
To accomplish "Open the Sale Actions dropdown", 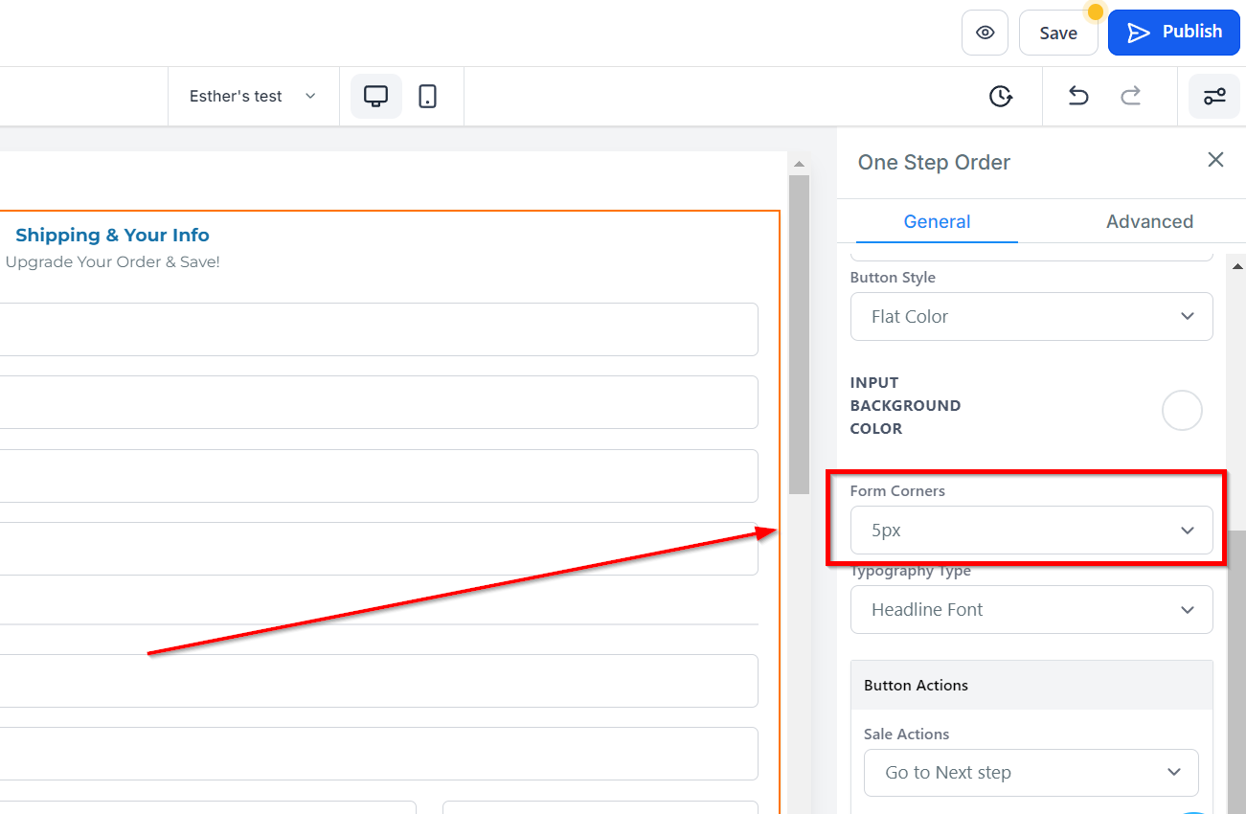I will coord(1031,773).
